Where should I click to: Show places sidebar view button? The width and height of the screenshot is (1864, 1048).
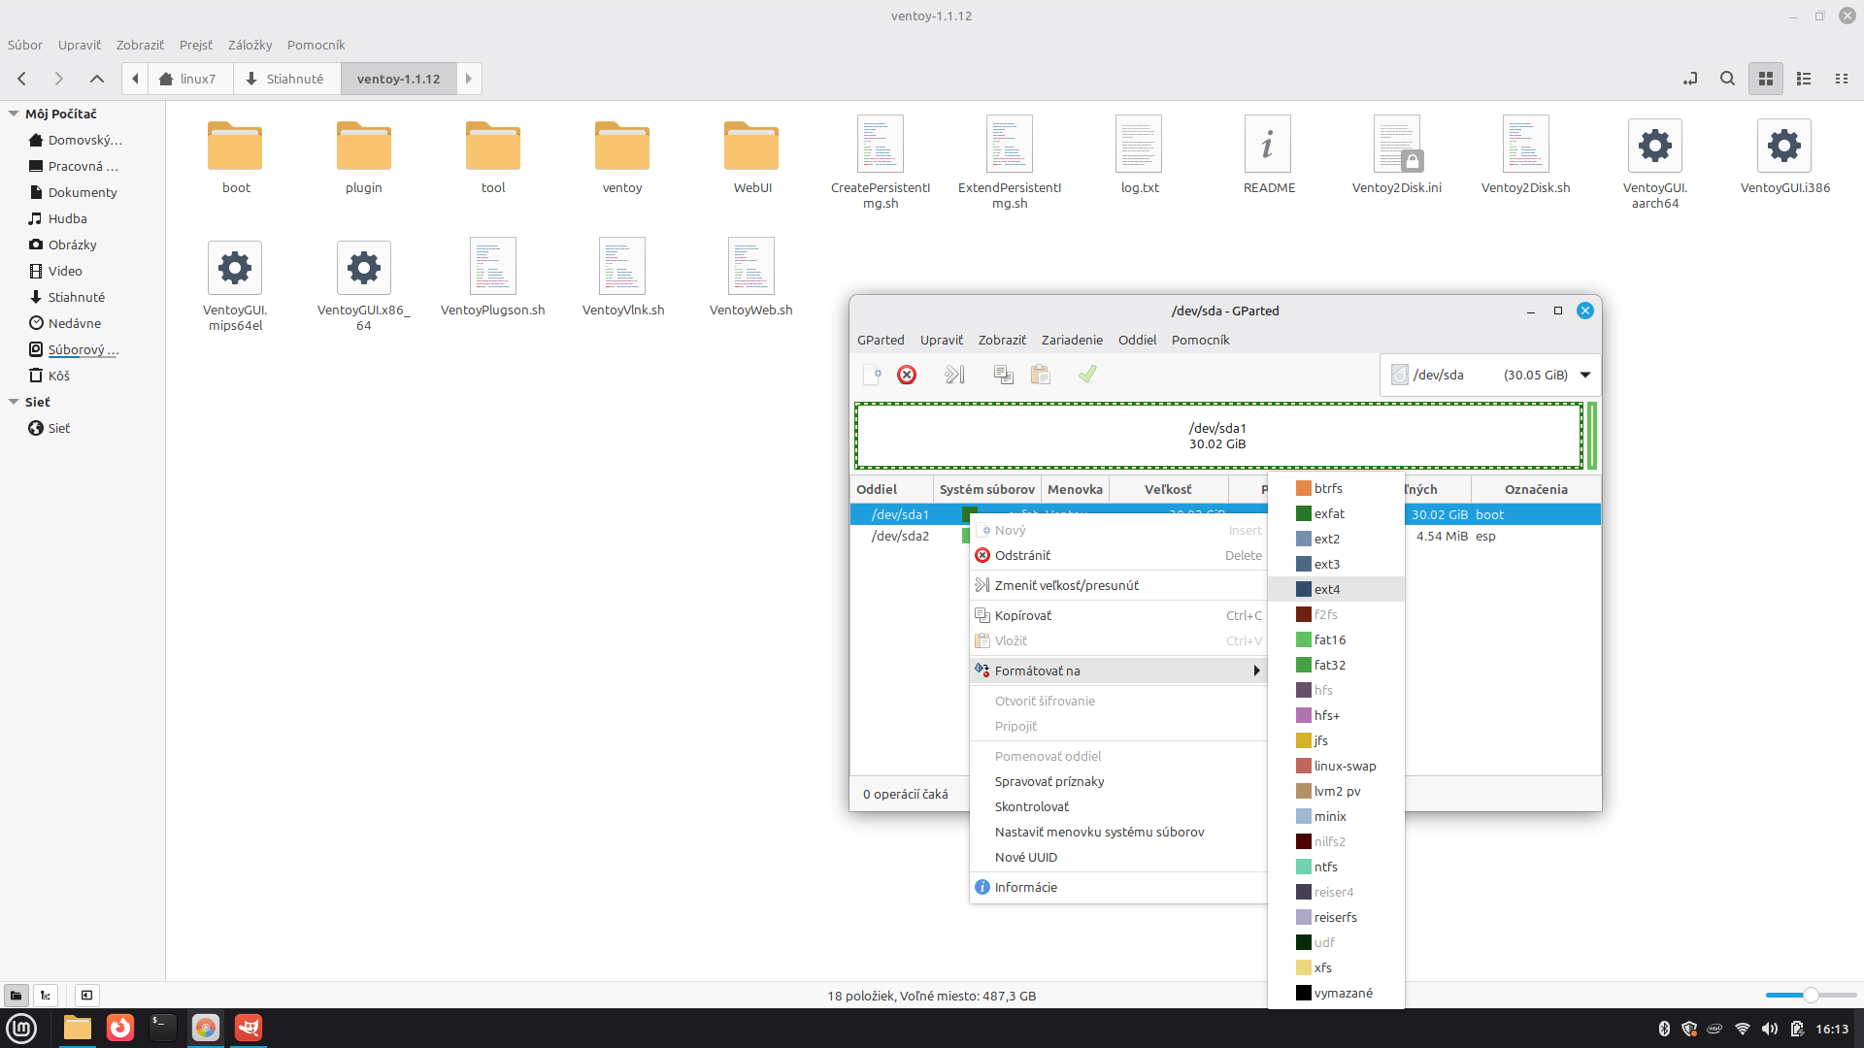pos(16,996)
